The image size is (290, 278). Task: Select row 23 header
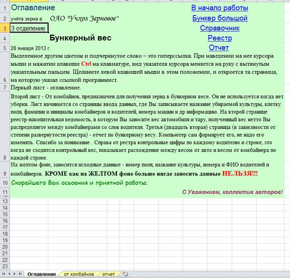point(5,266)
